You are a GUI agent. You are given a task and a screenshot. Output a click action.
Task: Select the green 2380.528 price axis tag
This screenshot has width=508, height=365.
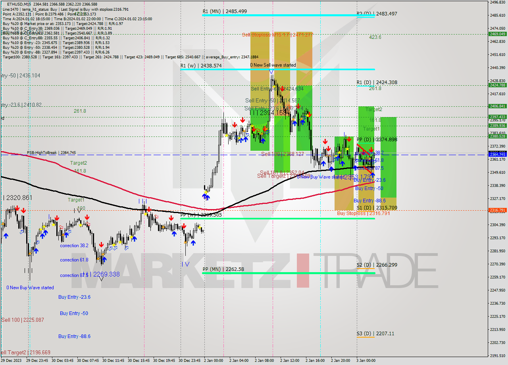[x=498, y=136]
